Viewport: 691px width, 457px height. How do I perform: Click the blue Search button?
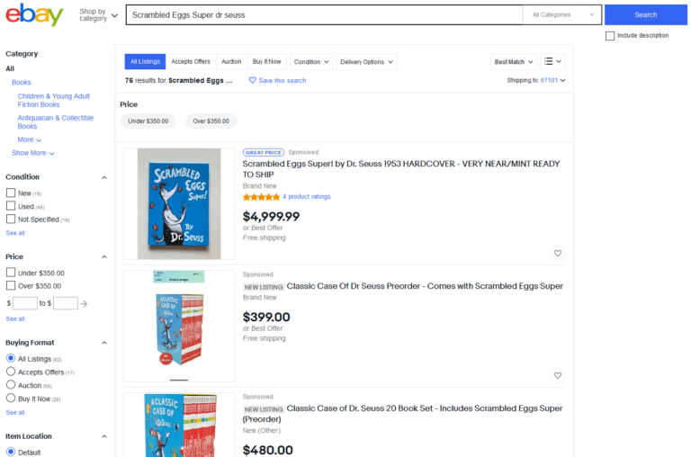click(x=646, y=15)
